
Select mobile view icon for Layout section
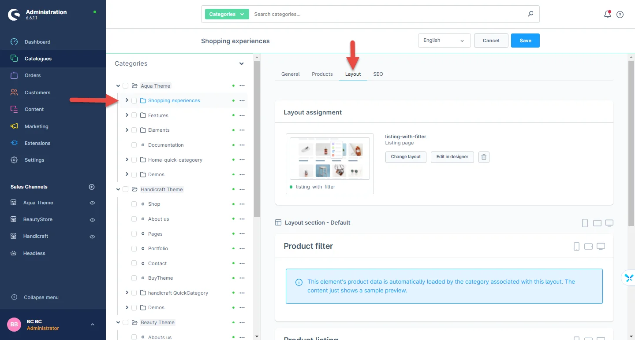click(585, 223)
